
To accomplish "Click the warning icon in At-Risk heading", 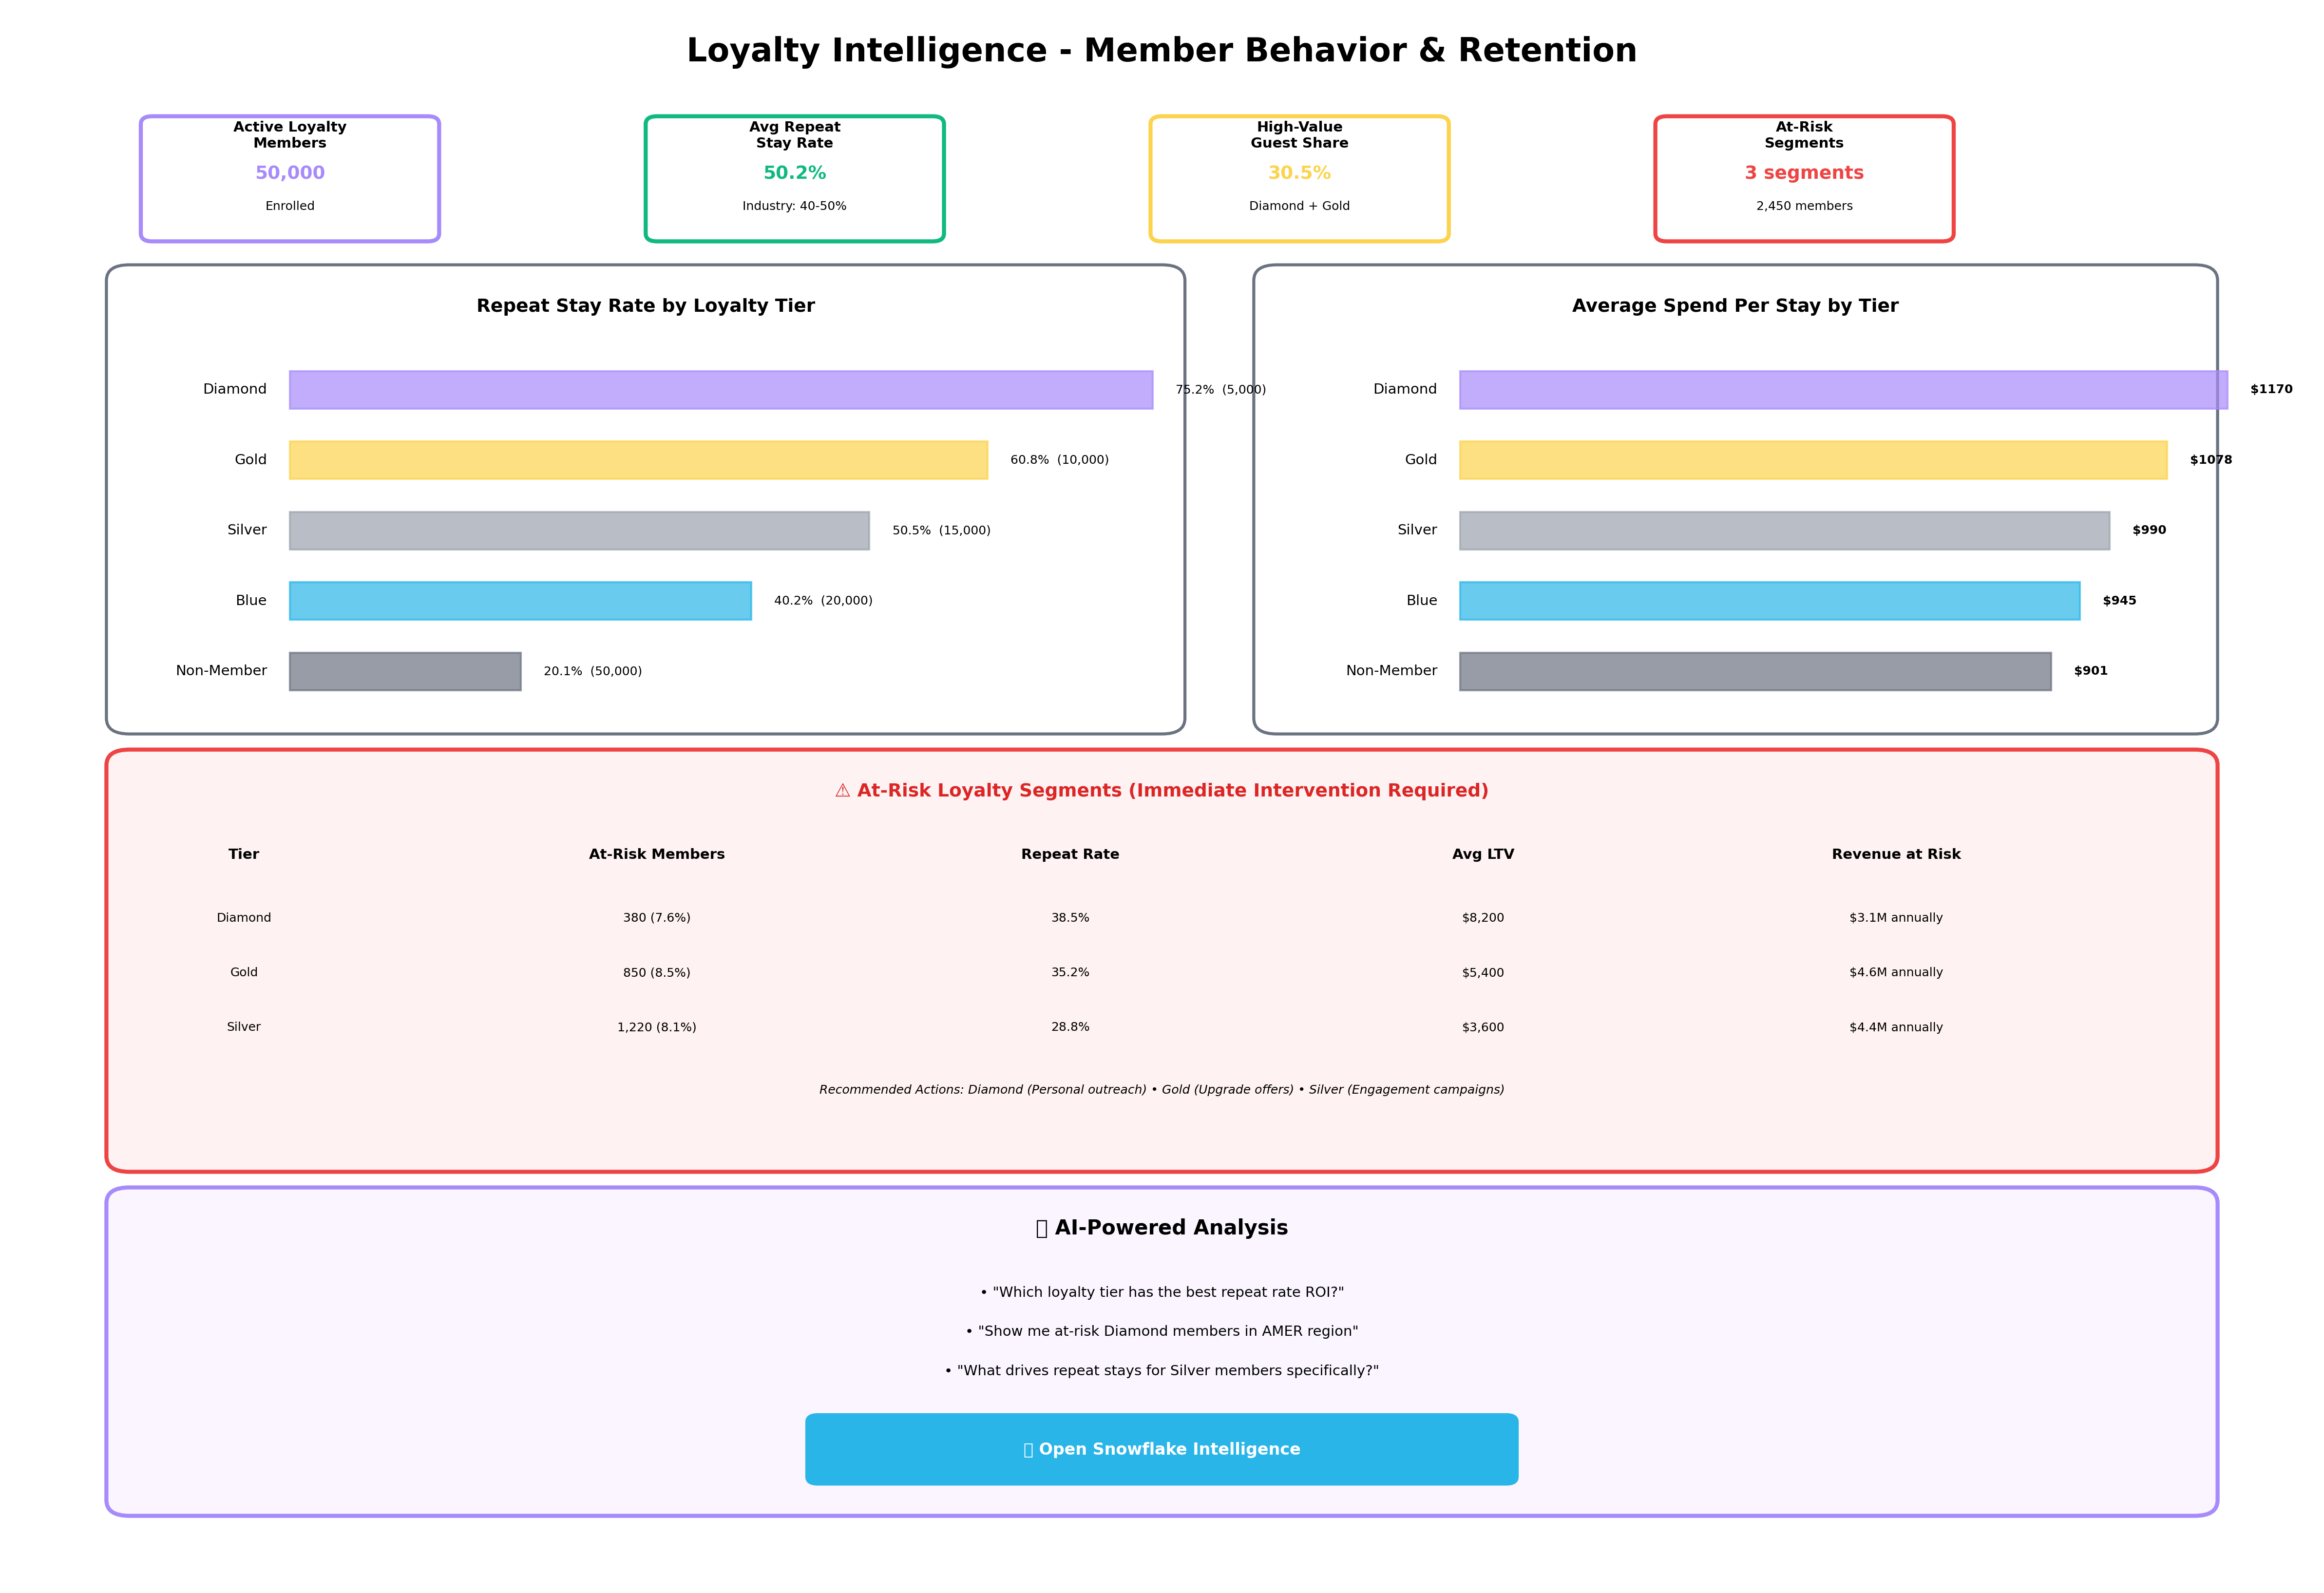I will 842,791.
